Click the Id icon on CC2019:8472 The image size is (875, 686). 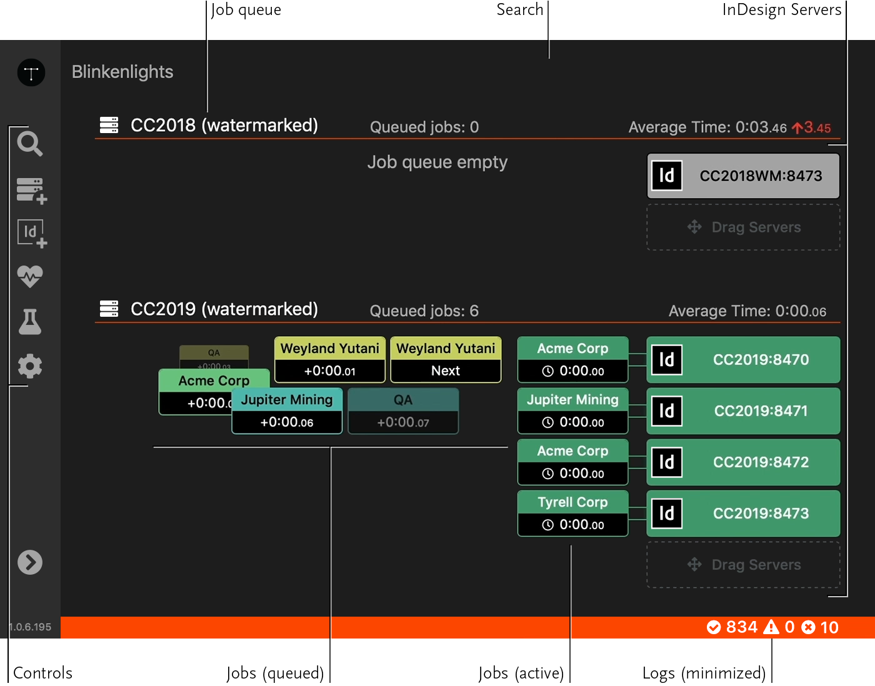[x=667, y=462]
